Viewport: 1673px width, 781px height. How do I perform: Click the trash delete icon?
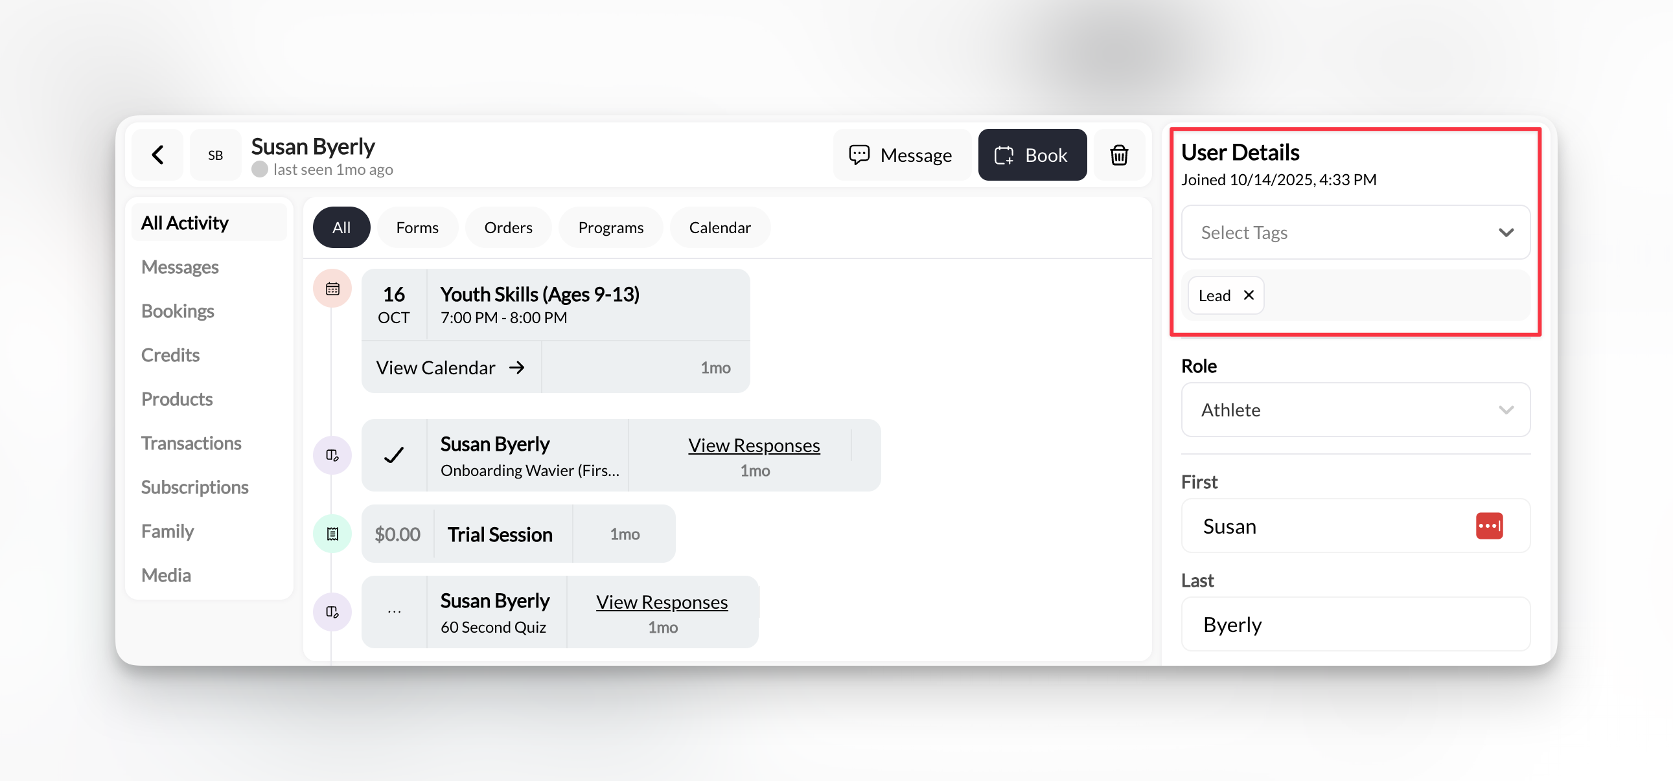point(1118,155)
